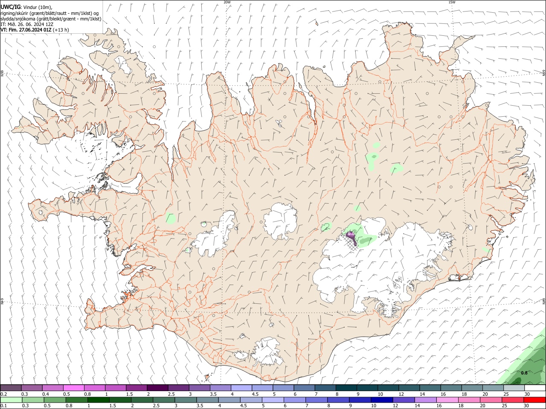546x409 pixels.
Task: Click the 'UWC/IG: Vindur (10m),' title line
Action: click(26, 7)
